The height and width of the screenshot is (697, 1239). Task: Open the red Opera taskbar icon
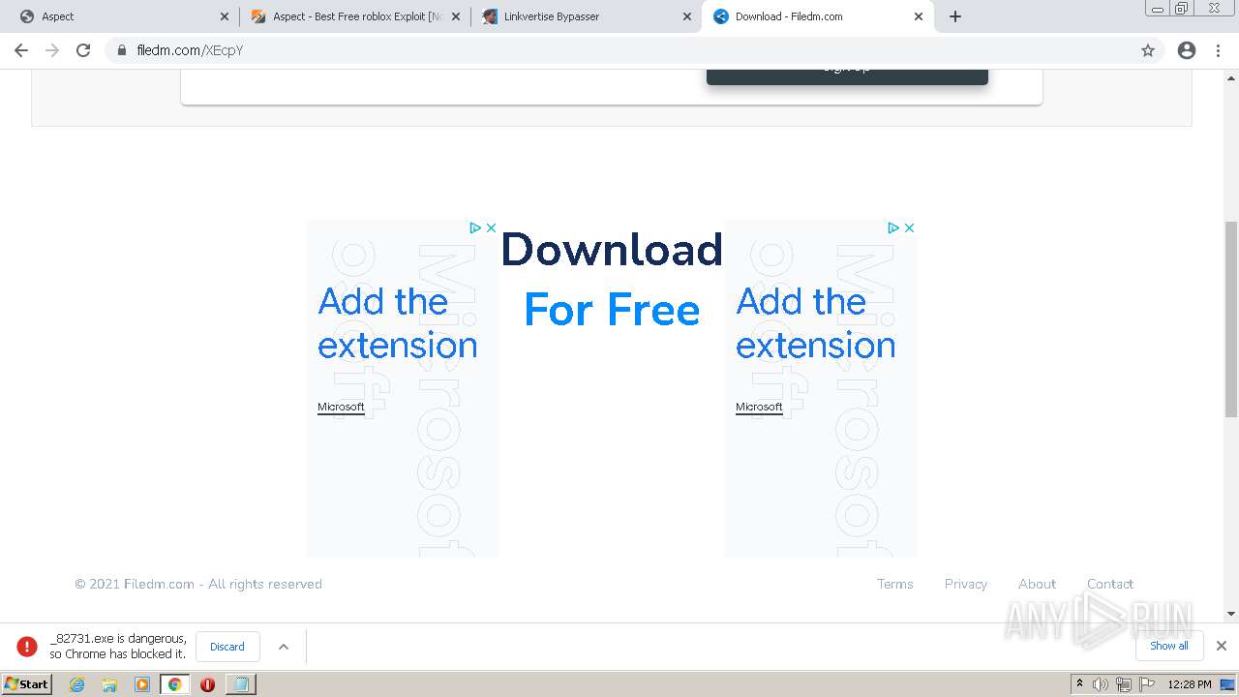[207, 684]
